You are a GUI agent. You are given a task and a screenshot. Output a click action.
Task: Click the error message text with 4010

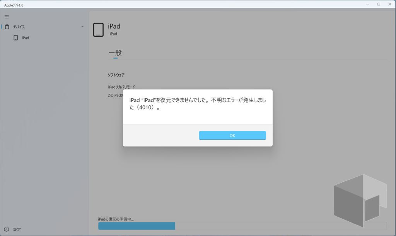[198, 103]
